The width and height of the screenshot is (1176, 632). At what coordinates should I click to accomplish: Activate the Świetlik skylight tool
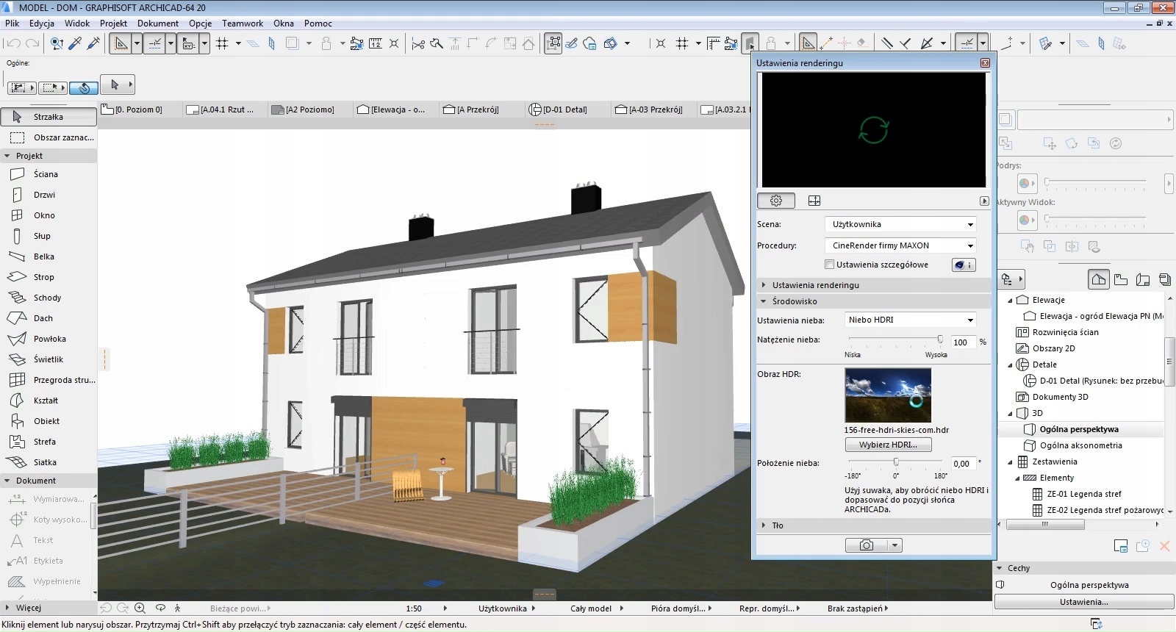(x=48, y=359)
